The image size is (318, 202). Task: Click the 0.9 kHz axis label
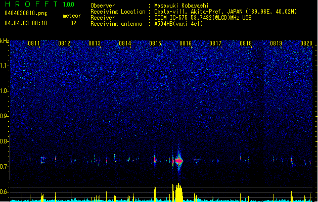[4, 116]
